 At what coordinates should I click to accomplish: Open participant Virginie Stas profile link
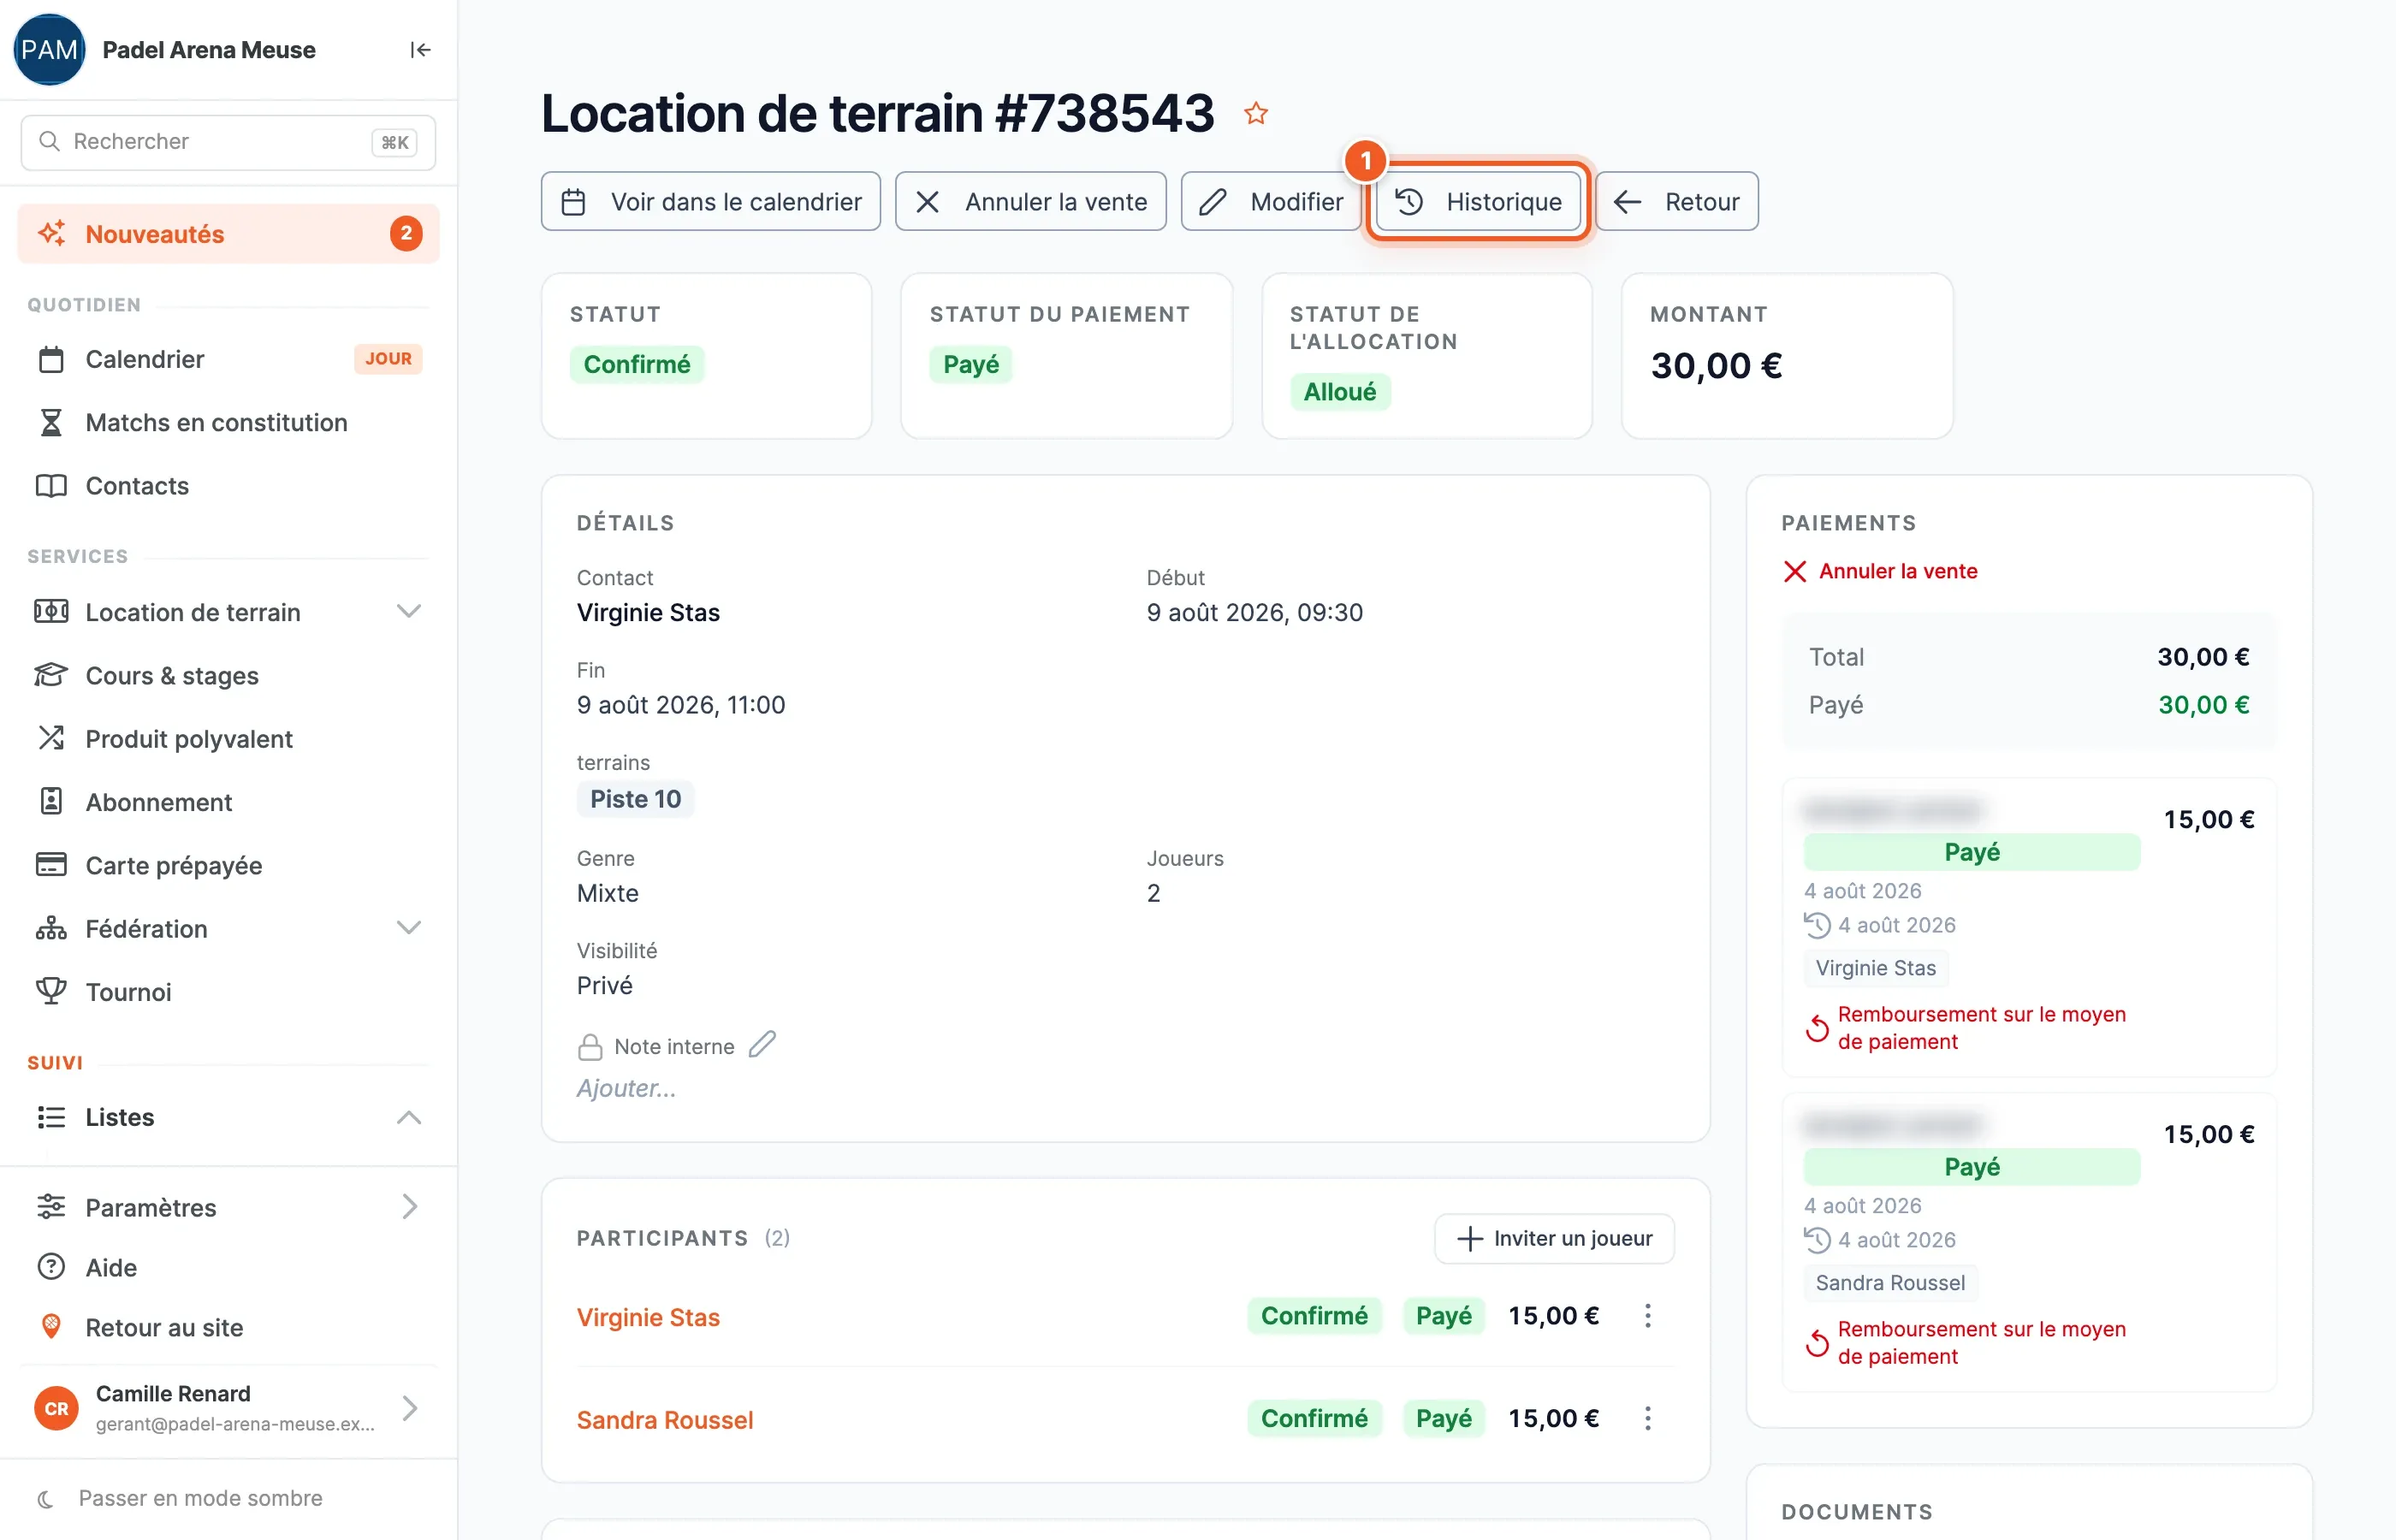point(648,1317)
